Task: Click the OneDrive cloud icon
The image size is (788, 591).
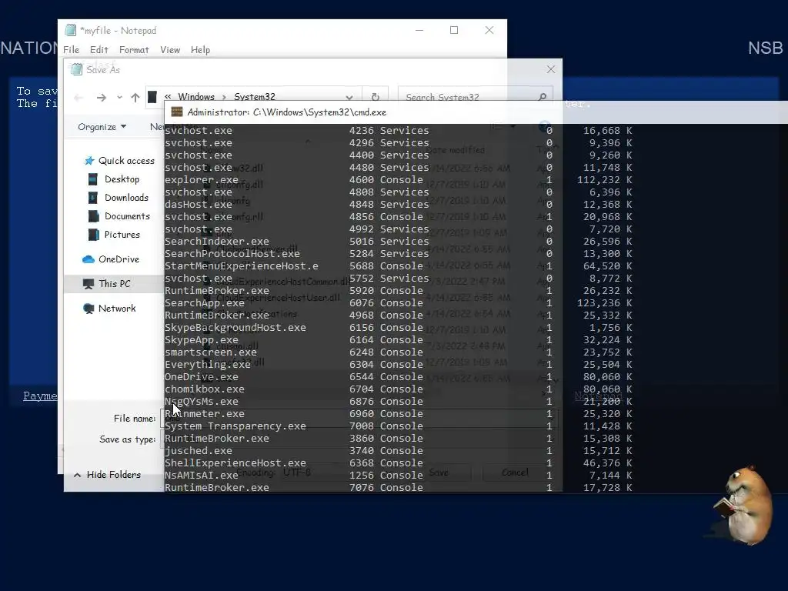Action: click(88, 259)
